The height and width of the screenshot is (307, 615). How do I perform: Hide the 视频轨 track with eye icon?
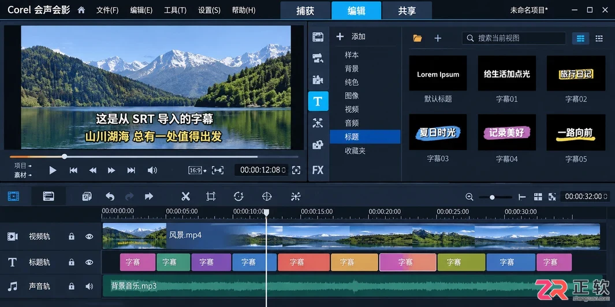90,237
